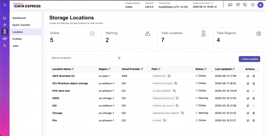266x136 pixels.
Task: Edit the PHX-dest-test location
Action: tap(248, 91)
